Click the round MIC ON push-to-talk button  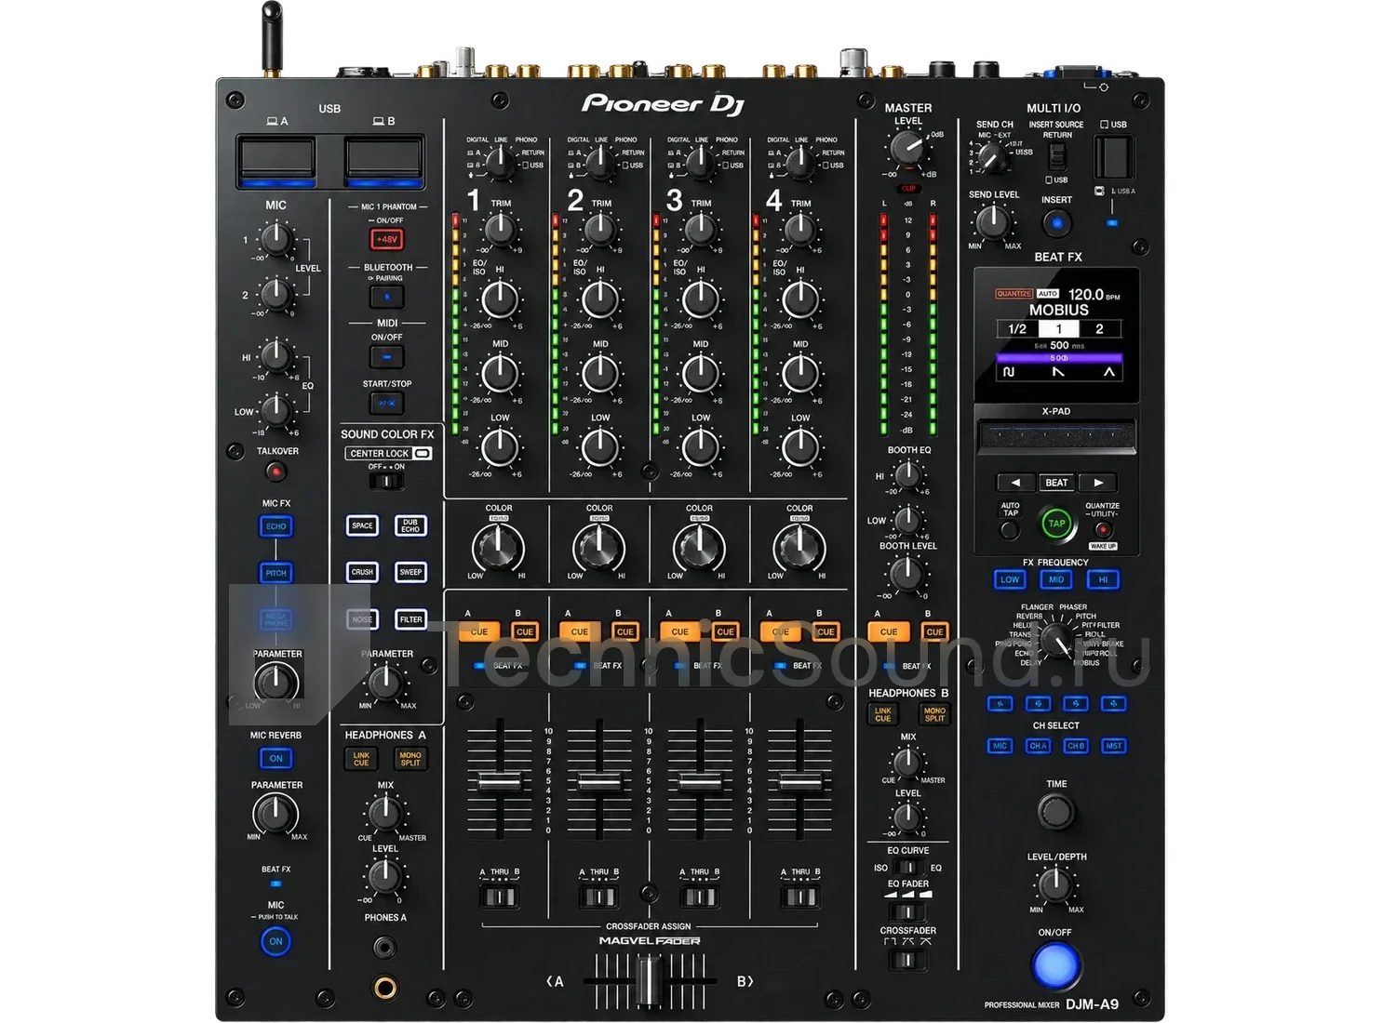[275, 941]
